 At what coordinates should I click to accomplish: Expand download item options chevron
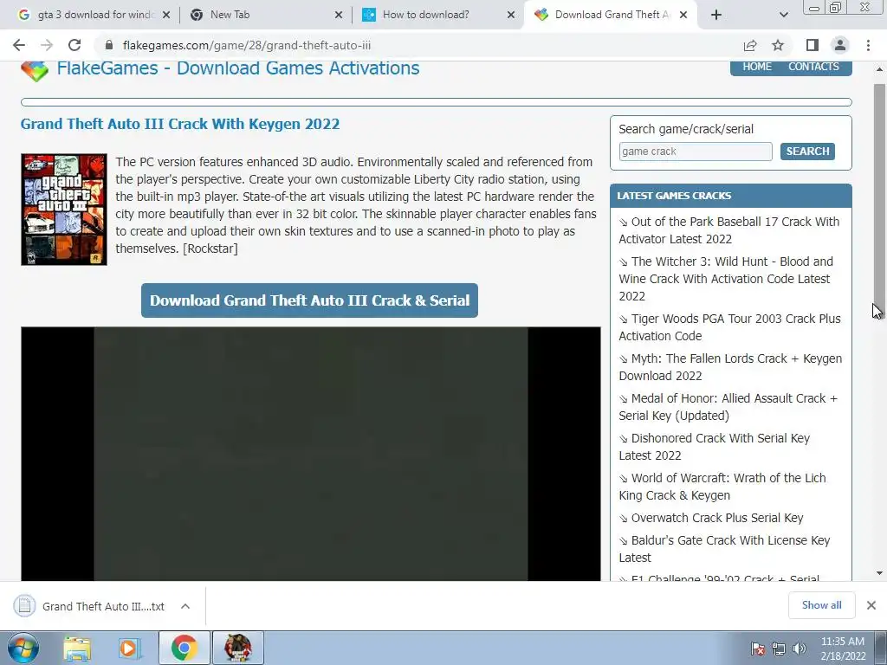[x=185, y=606]
